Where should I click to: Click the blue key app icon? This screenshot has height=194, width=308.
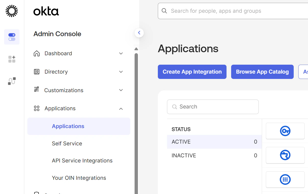point(285,131)
